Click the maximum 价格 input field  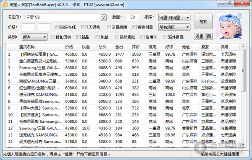tap(45, 27)
